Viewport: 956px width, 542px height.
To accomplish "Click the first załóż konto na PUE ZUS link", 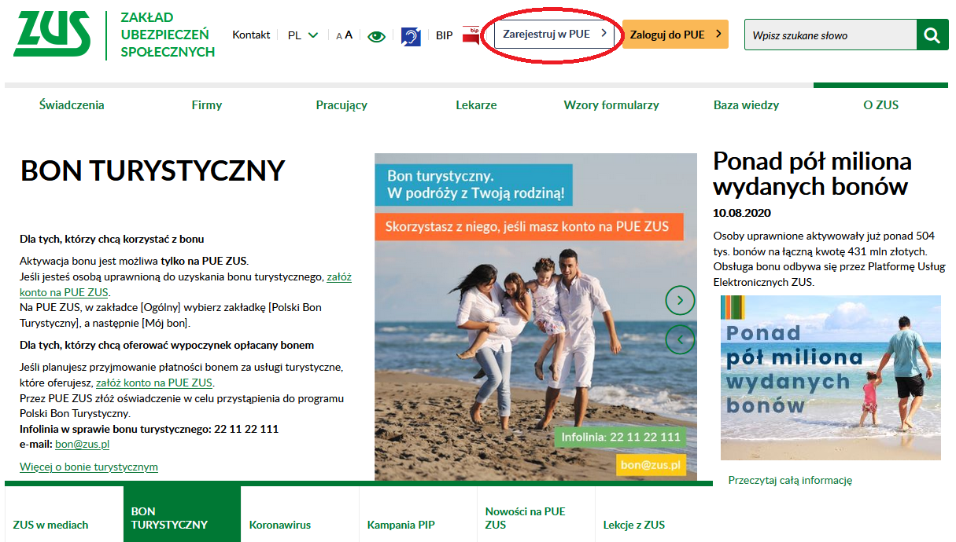I will click(186, 284).
